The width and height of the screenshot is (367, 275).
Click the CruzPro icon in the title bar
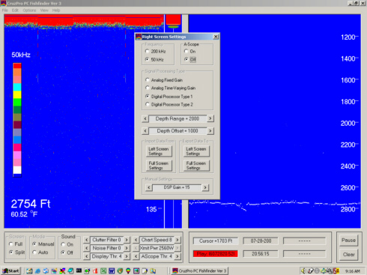pos(3,3)
